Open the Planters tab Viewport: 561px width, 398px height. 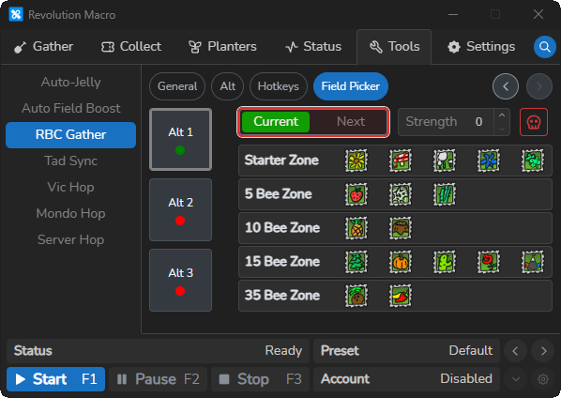(222, 47)
